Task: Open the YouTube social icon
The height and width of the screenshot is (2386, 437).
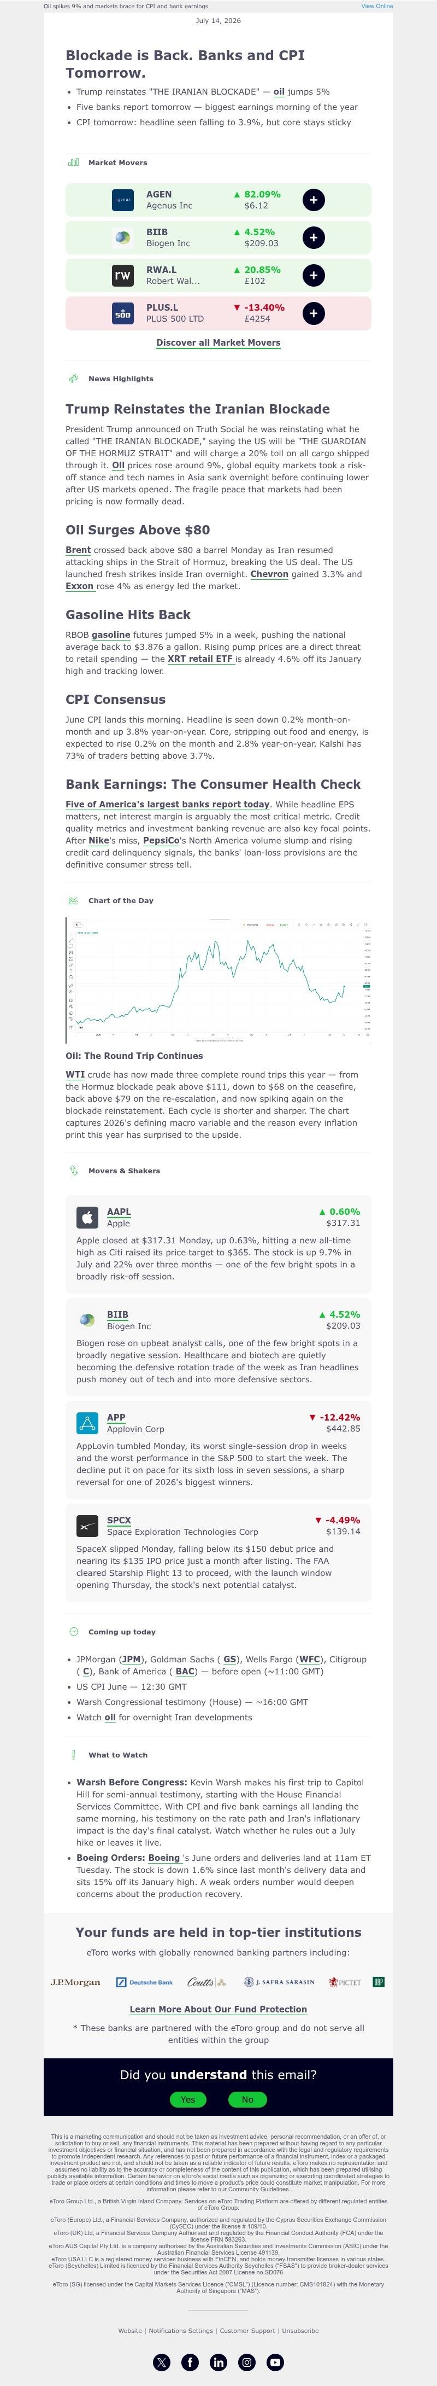Action: click(275, 2362)
